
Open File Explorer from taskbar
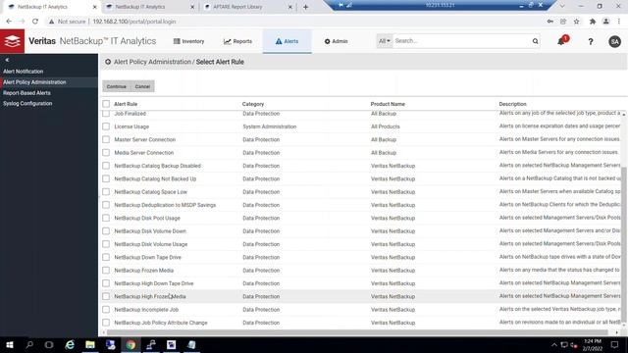[90, 344]
